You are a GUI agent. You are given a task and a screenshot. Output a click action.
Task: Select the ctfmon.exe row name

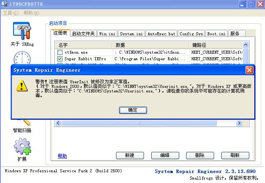click(76, 52)
